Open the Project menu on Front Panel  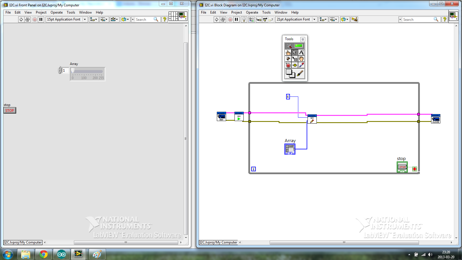tap(41, 12)
